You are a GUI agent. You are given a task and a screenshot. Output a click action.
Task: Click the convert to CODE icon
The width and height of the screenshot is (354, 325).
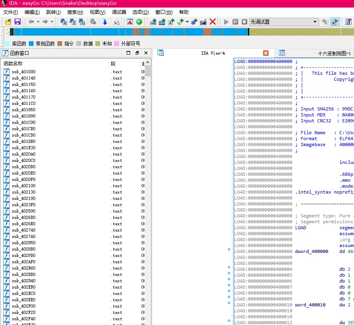[x=153, y=22]
